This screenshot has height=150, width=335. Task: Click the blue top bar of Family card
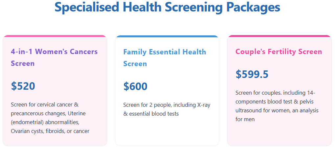tap(167, 36)
